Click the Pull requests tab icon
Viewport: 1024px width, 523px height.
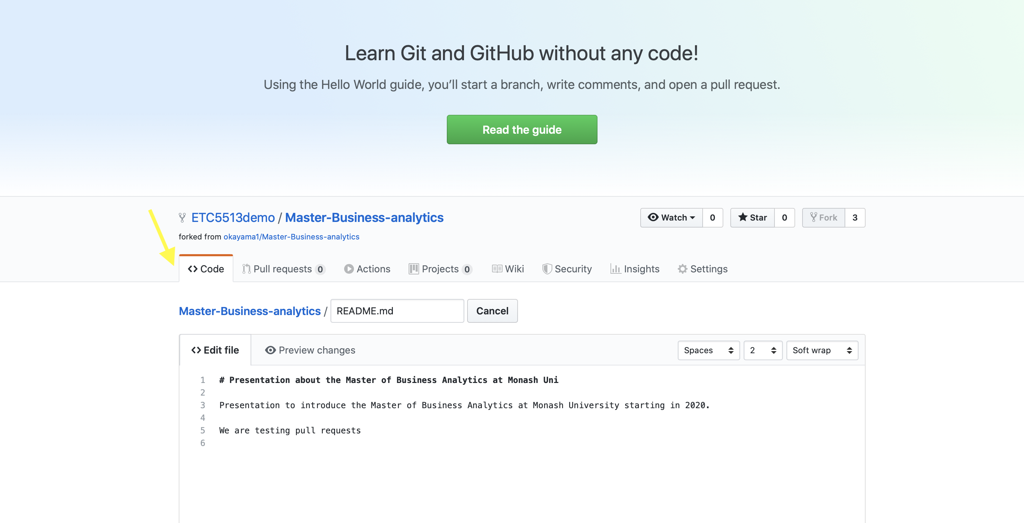(246, 269)
